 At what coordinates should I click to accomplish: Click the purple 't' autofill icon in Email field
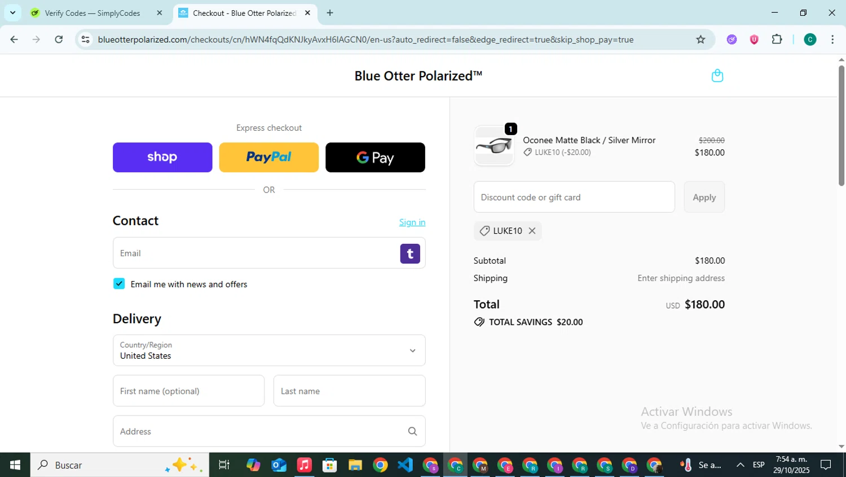(410, 253)
